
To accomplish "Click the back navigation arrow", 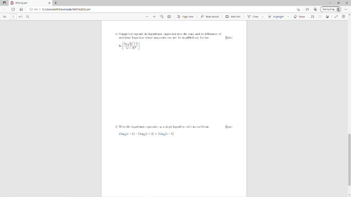I will (5, 9).
